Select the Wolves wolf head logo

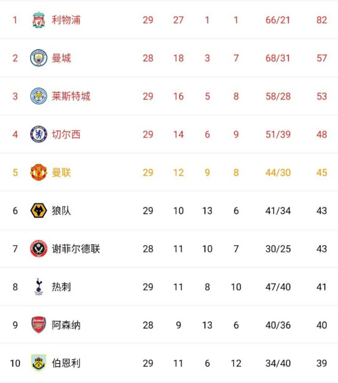[x=39, y=210]
